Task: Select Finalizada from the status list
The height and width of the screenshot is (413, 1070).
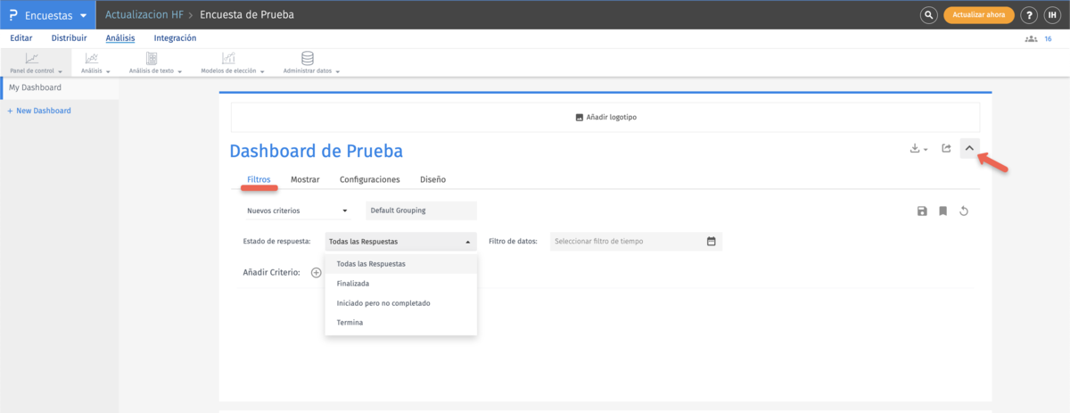Action: (x=353, y=284)
